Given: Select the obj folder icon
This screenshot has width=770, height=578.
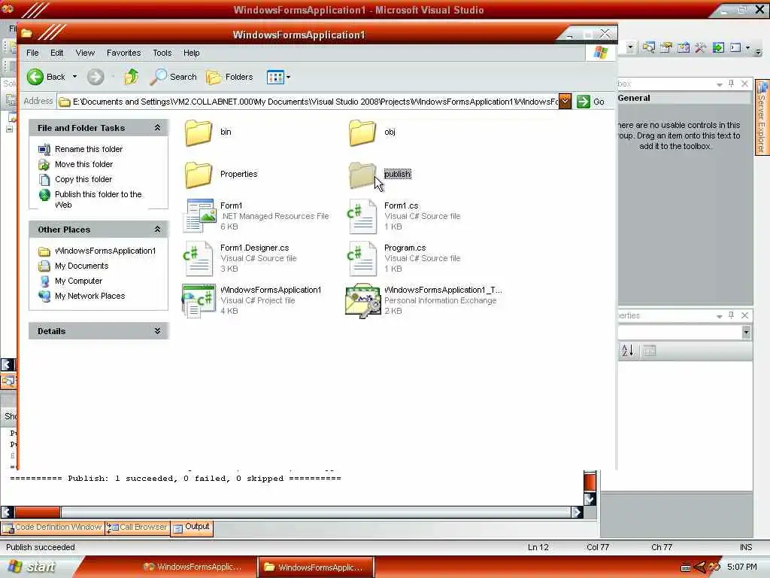Looking at the screenshot, I should (x=362, y=132).
